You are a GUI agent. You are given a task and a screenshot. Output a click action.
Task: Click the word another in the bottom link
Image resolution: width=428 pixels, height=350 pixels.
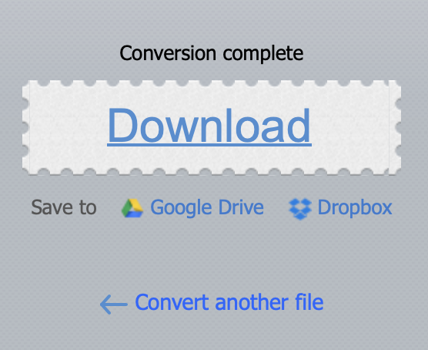(x=252, y=302)
